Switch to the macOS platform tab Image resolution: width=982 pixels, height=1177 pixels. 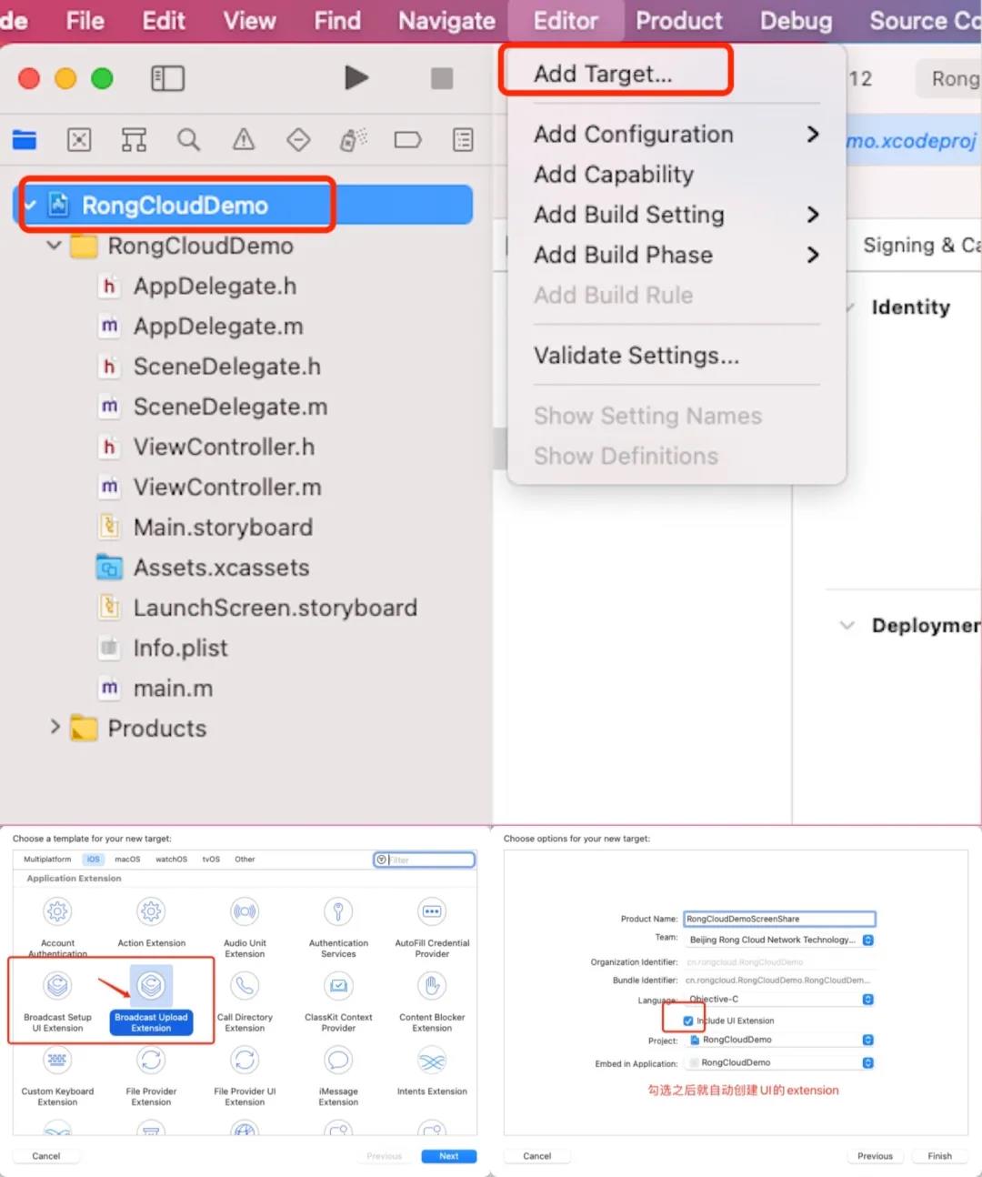pos(127,859)
